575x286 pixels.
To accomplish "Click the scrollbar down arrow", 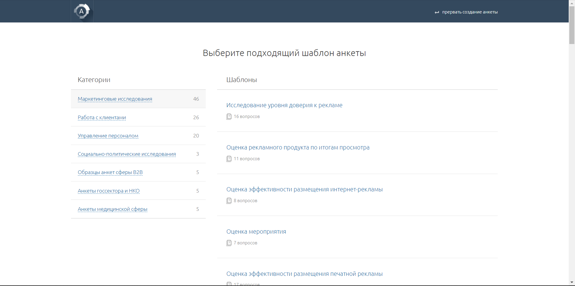I will tap(572, 282).
